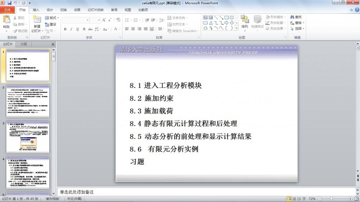The image size is (360, 202).
Task: Align text left in paragraph group
Action: 127,29
